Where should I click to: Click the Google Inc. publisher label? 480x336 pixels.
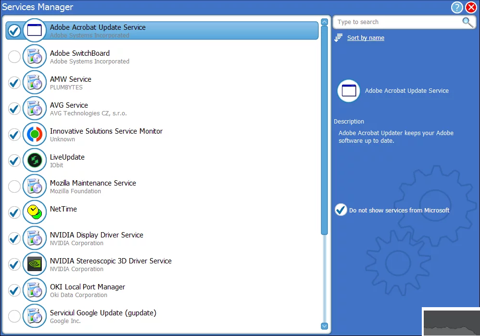(65, 321)
